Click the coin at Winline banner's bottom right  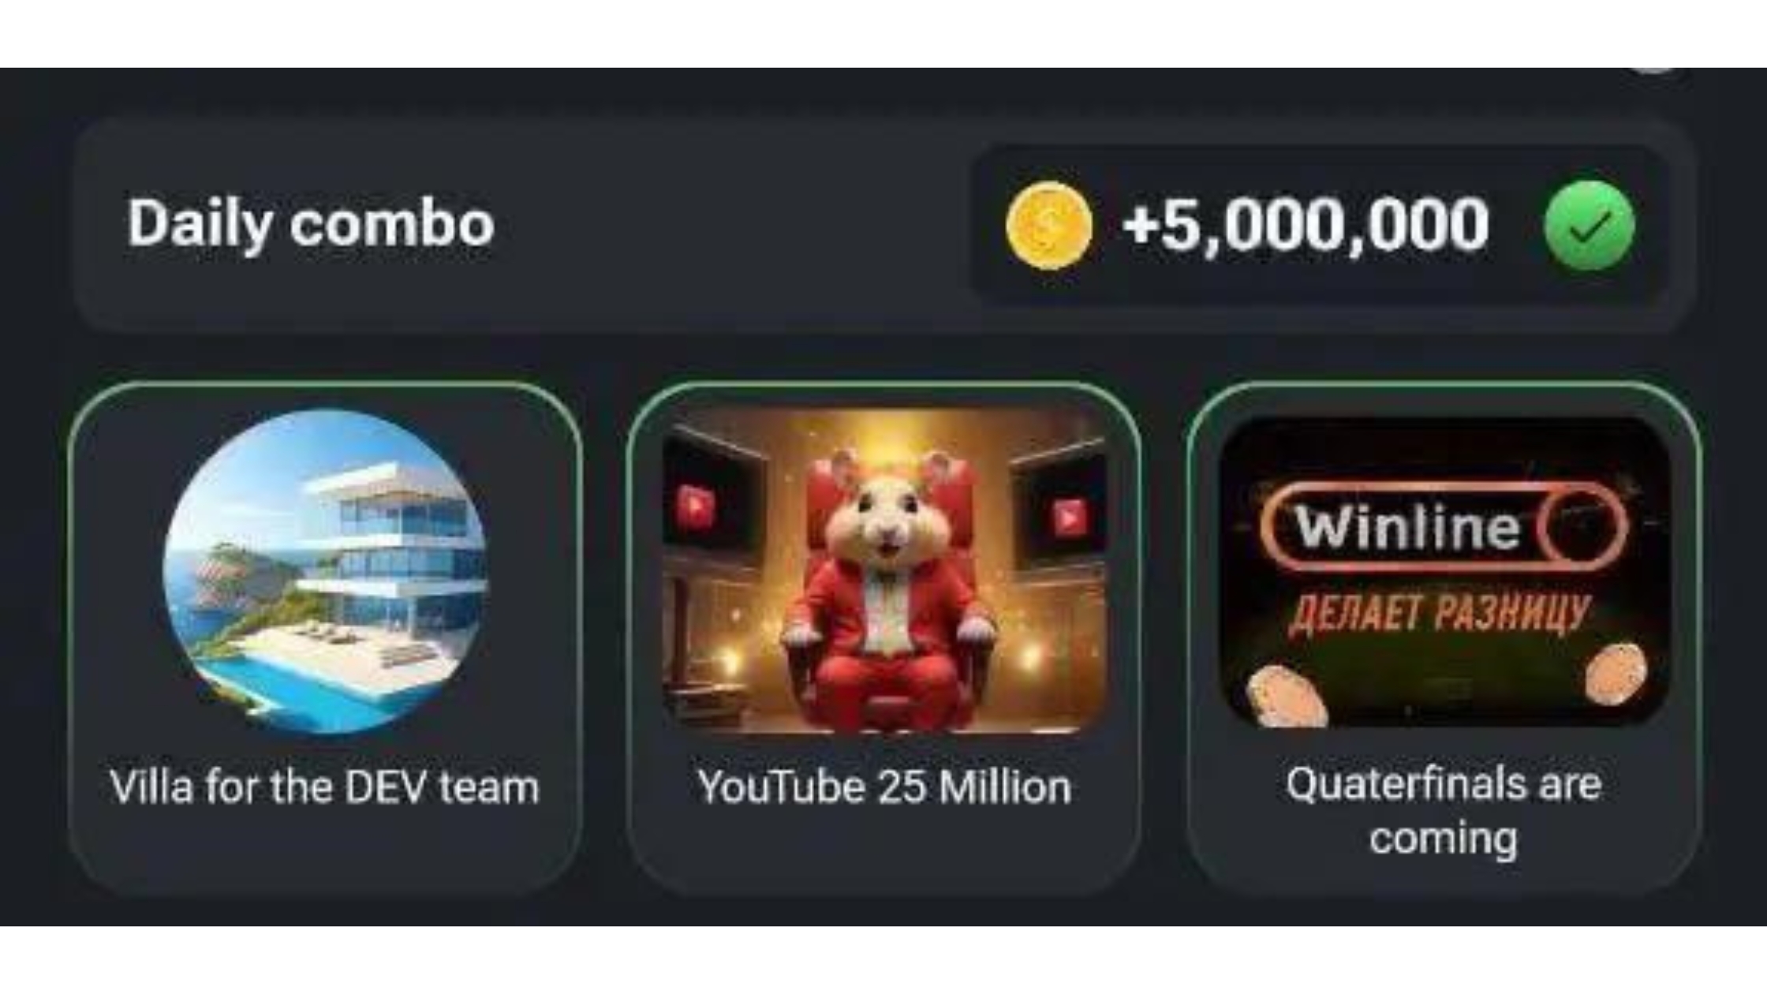click(1616, 674)
